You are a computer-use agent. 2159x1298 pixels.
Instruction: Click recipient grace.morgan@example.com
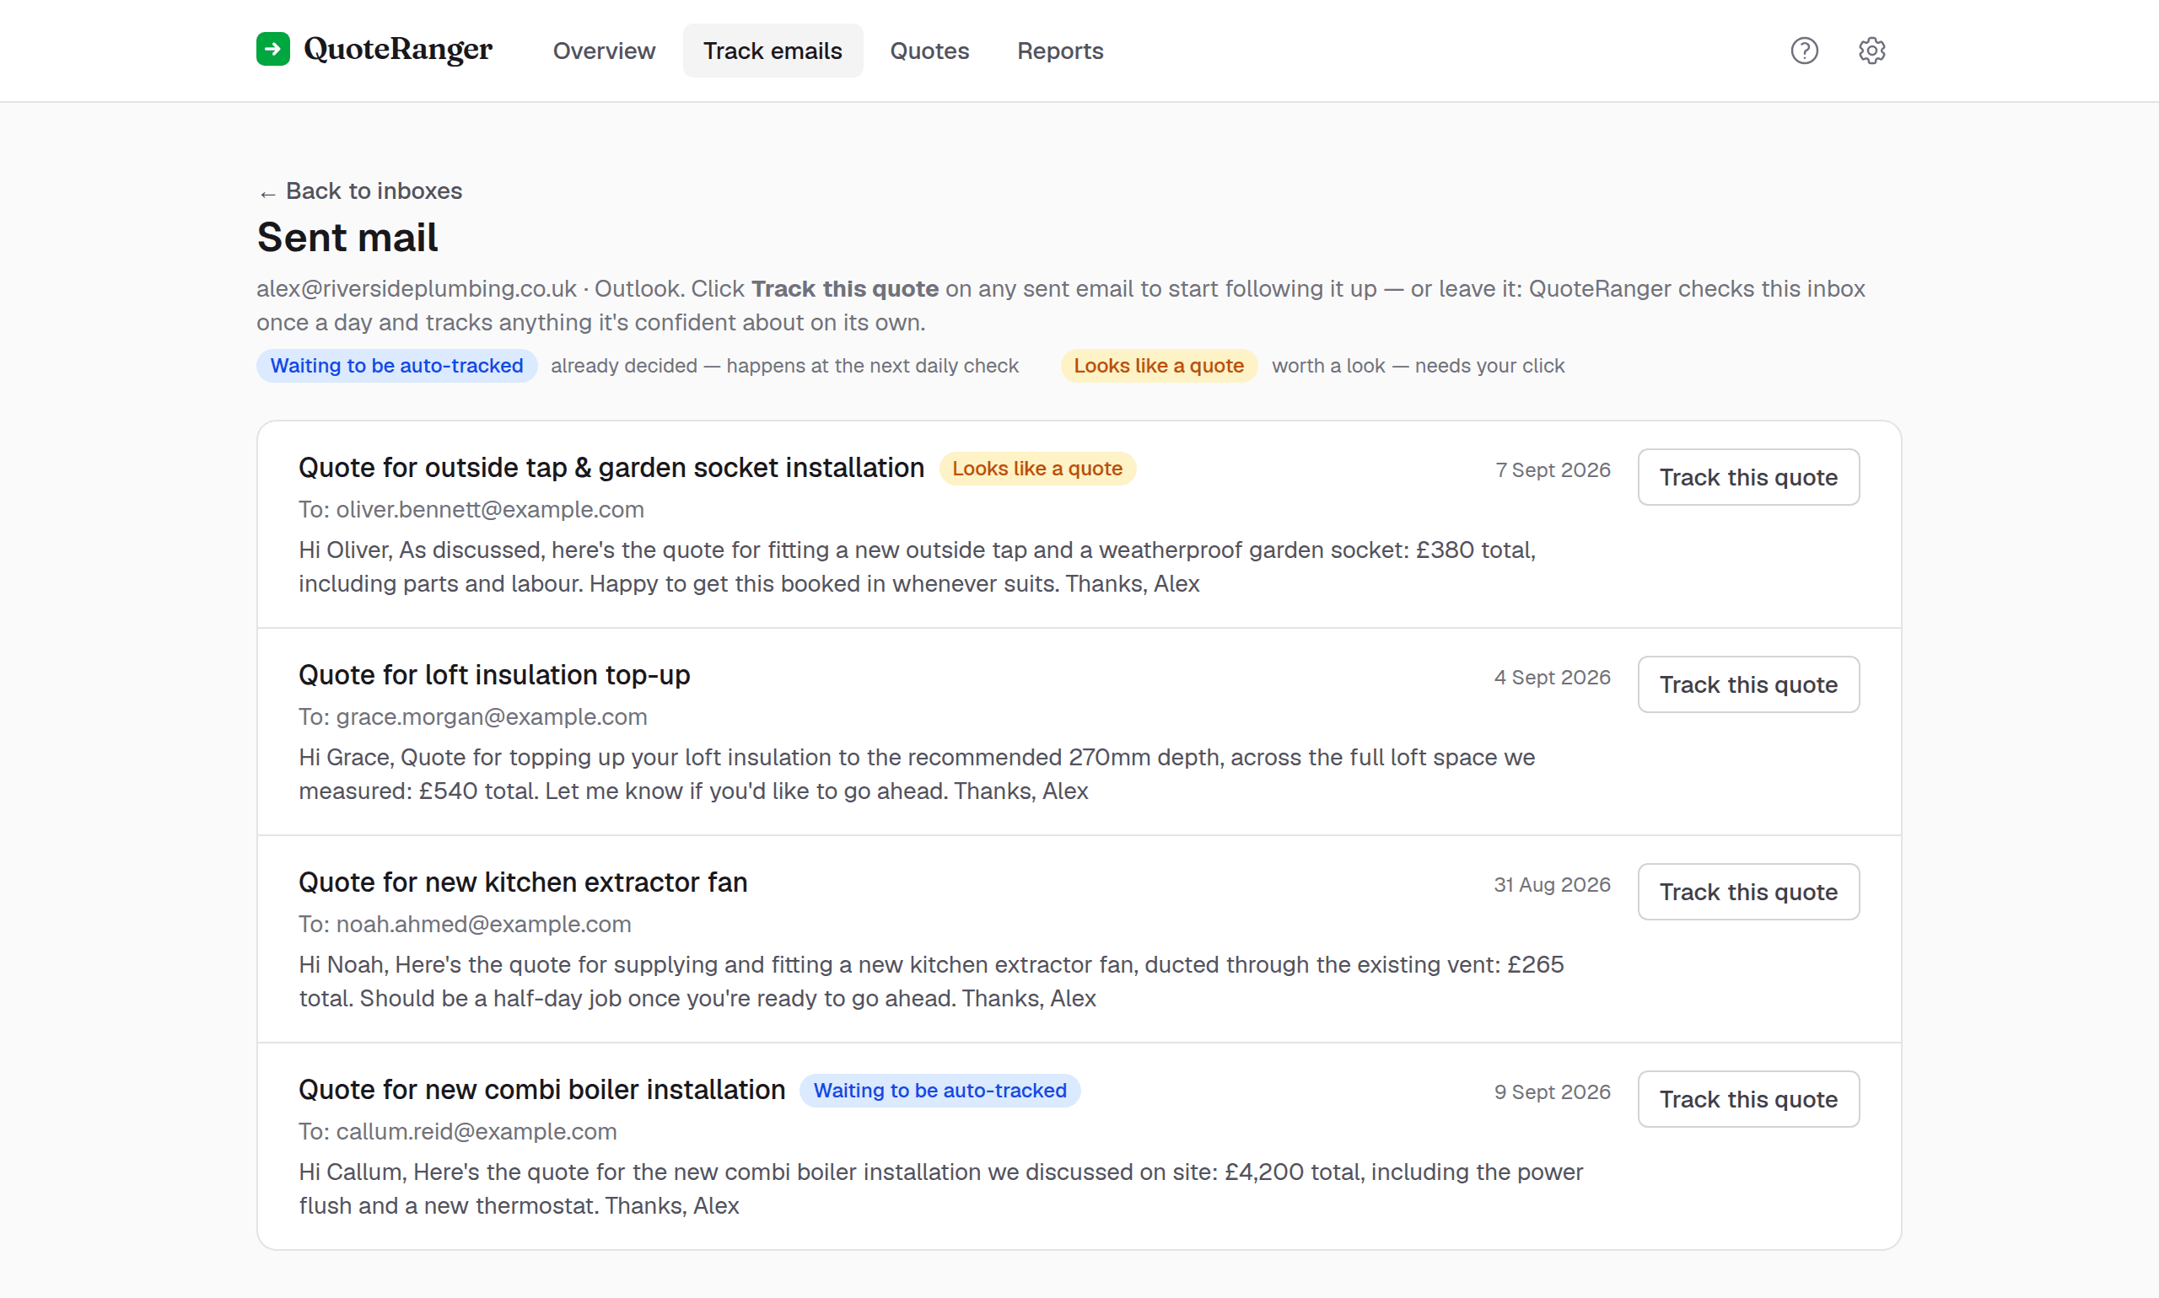tap(492, 716)
